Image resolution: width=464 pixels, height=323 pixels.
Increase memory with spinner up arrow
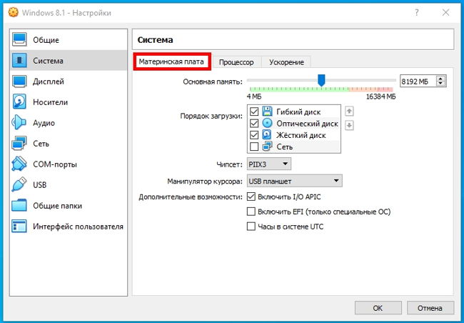tap(440, 79)
